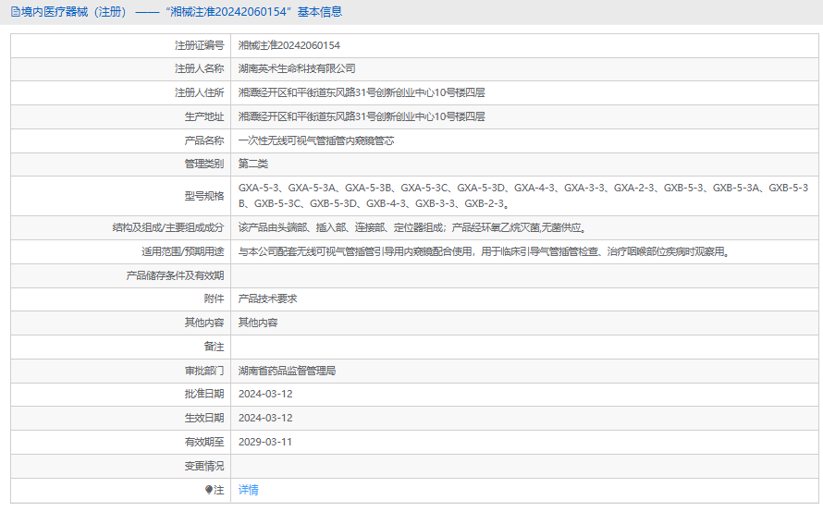Select the structure text 该产品由头端部、插入部
Screen dimensions: 823x512
(x=412, y=227)
